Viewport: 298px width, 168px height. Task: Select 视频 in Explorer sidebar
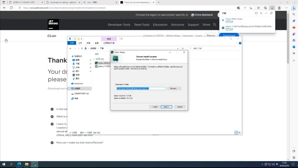pyautogui.click(x=77, y=75)
